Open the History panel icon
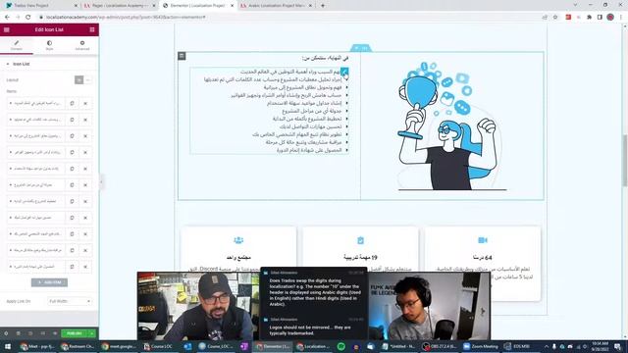This screenshot has width=628, height=353. coord(30,333)
